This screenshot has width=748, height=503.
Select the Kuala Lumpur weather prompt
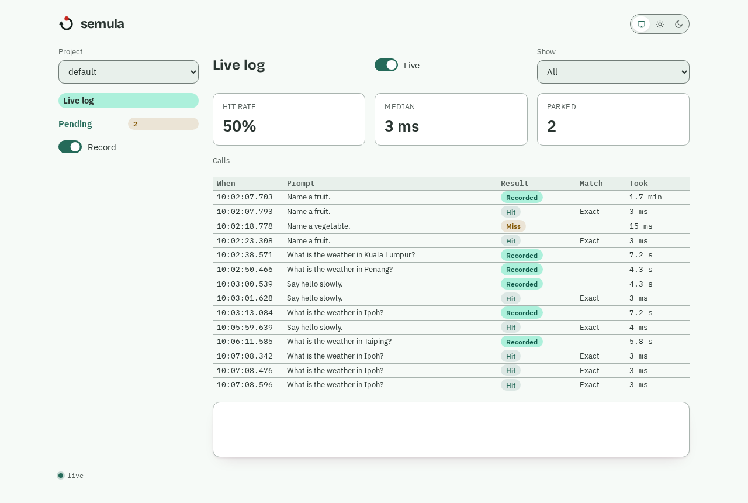pyautogui.click(x=351, y=255)
